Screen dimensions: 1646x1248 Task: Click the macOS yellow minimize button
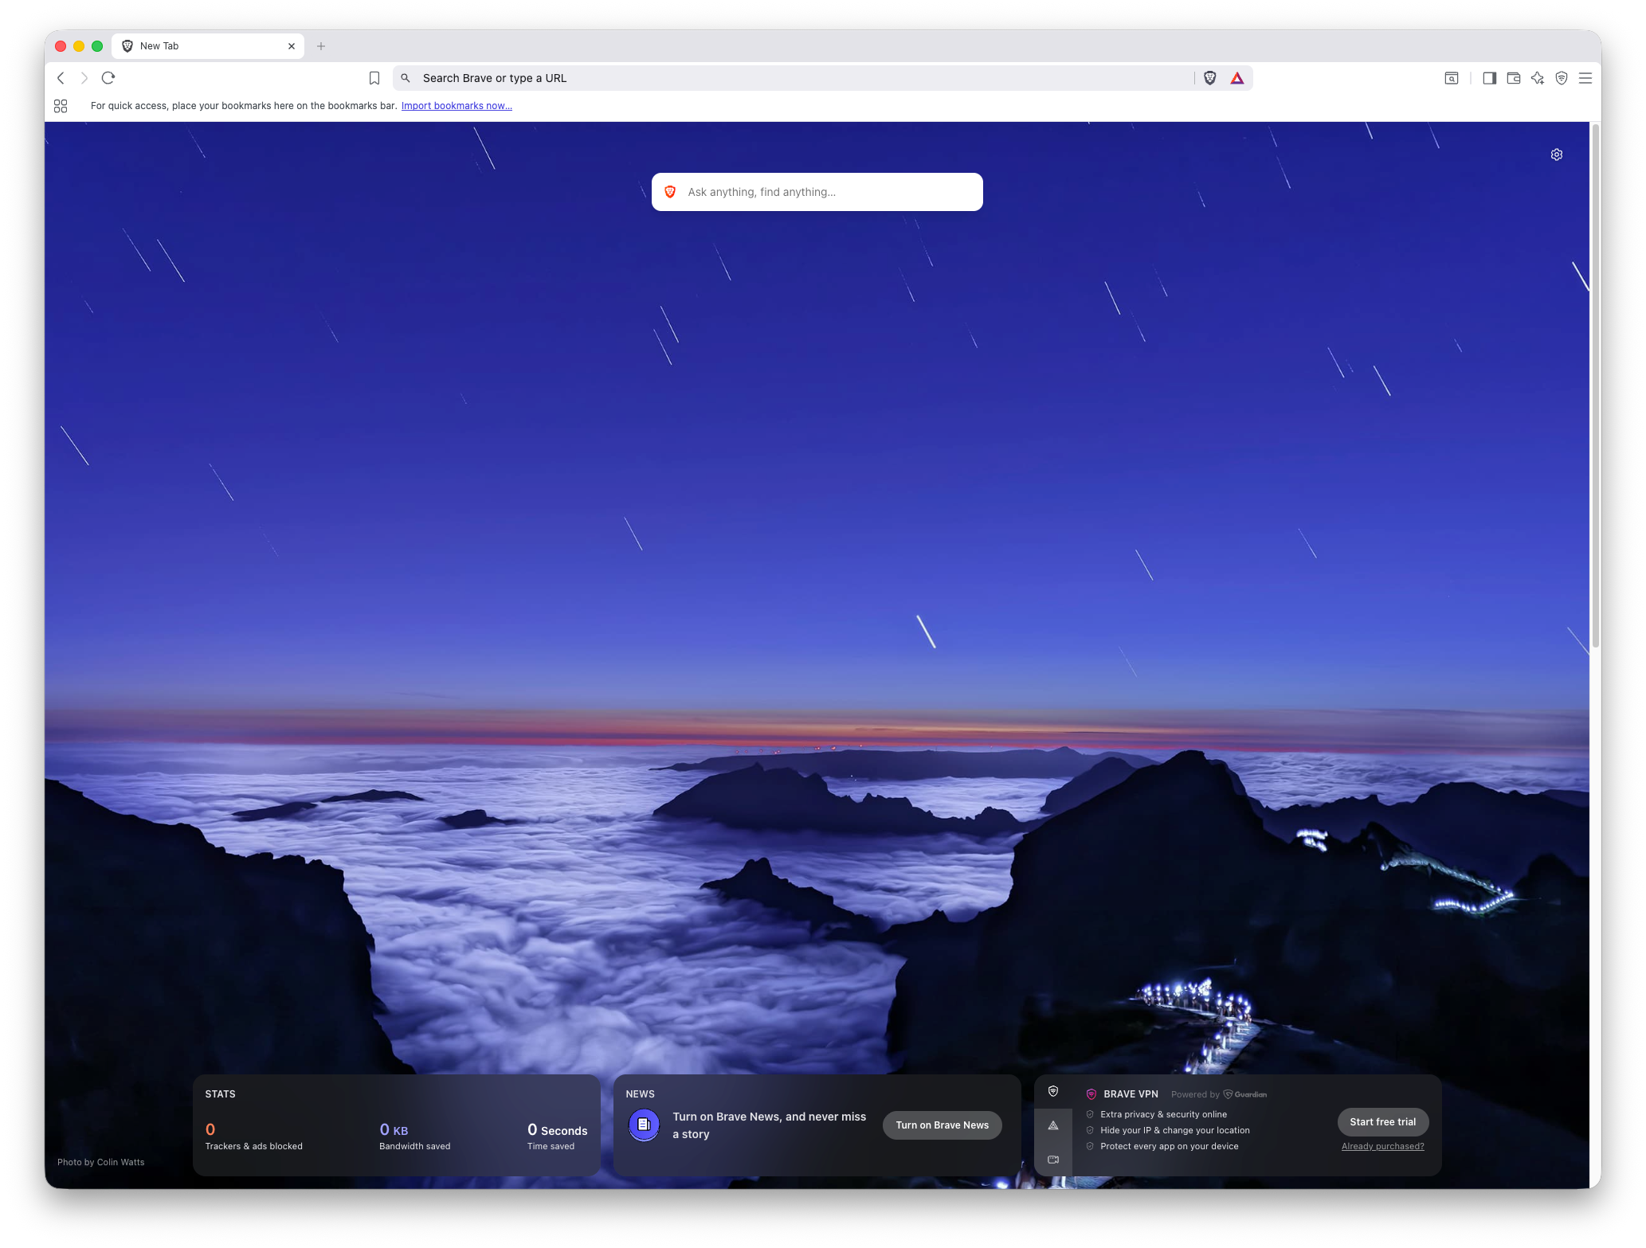coord(79,46)
